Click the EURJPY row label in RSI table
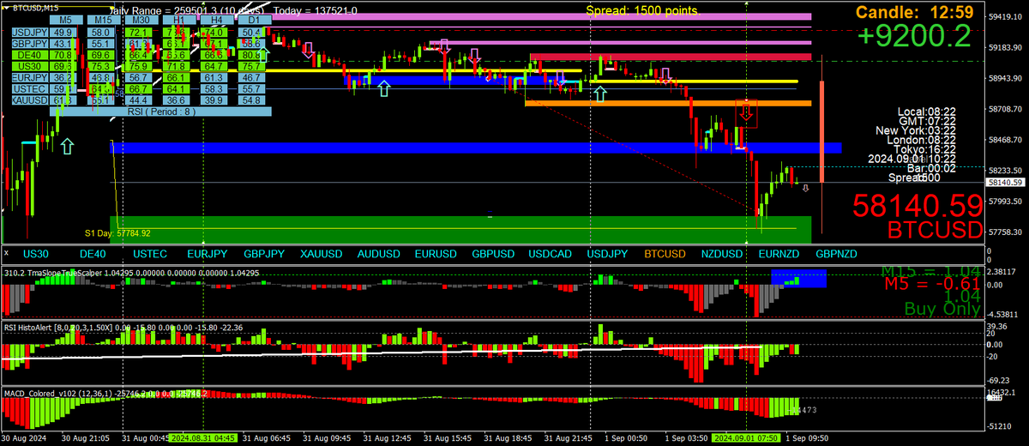 pyautogui.click(x=29, y=77)
